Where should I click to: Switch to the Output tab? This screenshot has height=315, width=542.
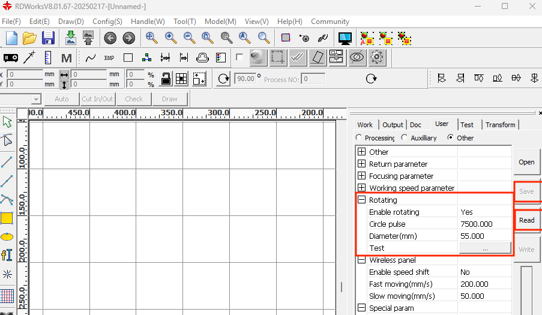coord(393,125)
